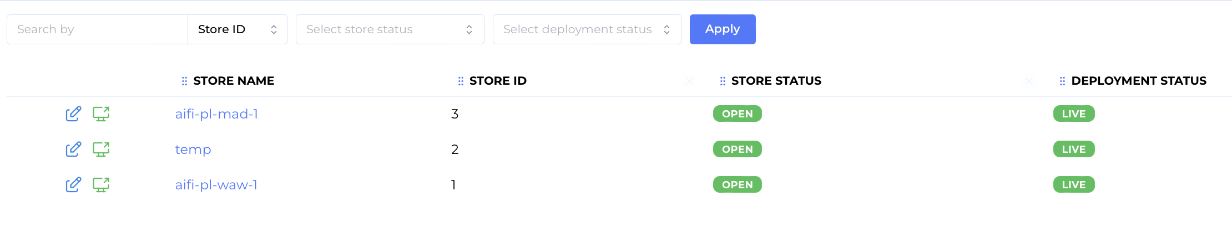The image size is (1232, 237).
Task: Click drag handle beside STORE NAME column
Action: coord(184,81)
